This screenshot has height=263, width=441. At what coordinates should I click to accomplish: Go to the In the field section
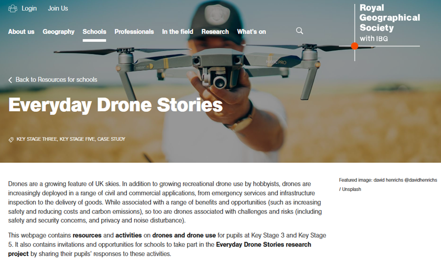point(178,32)
